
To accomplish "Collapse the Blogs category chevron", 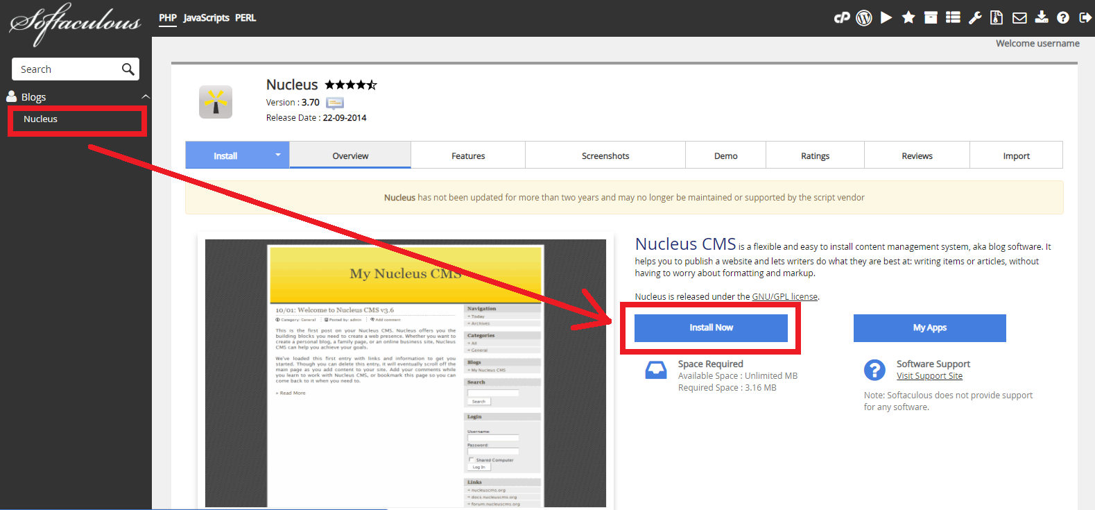I will coord(145,96).
